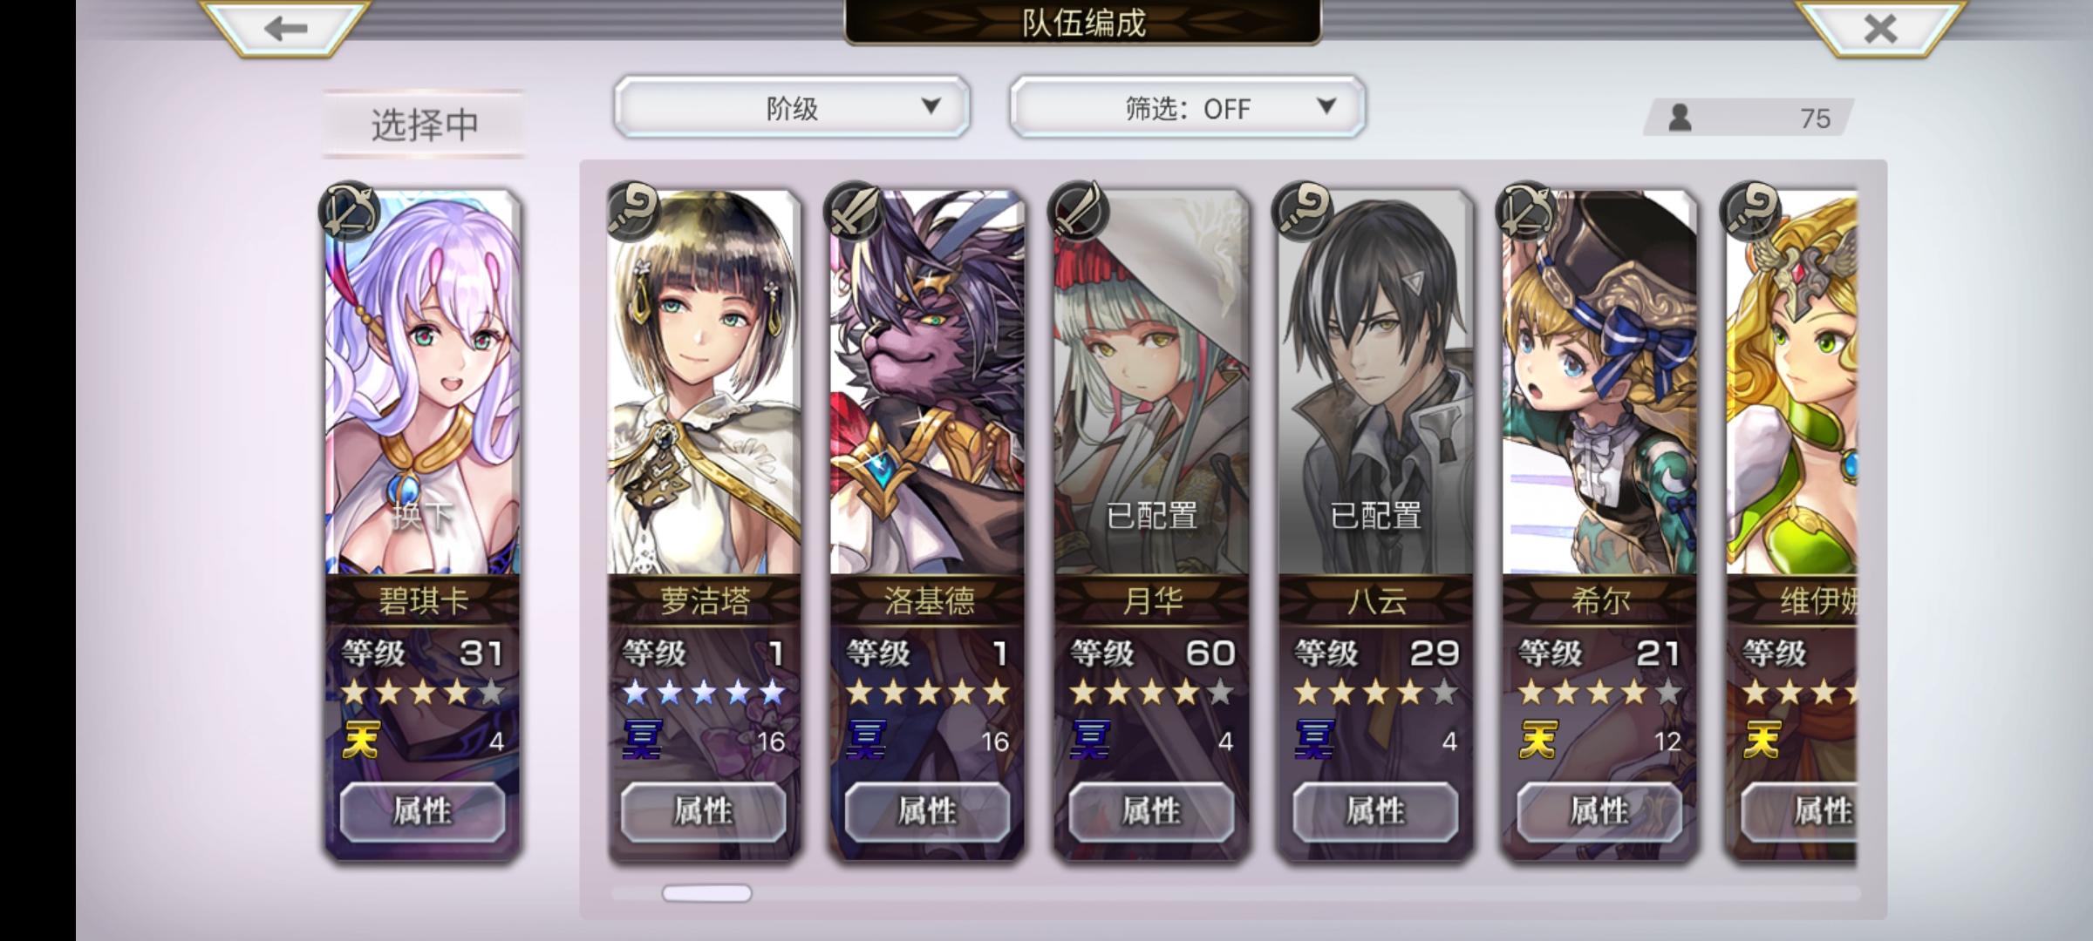The width and height of the screenshot is (2093, 941).
Task: Select the 洛基德 character portrait
Action: click(928, 383)
